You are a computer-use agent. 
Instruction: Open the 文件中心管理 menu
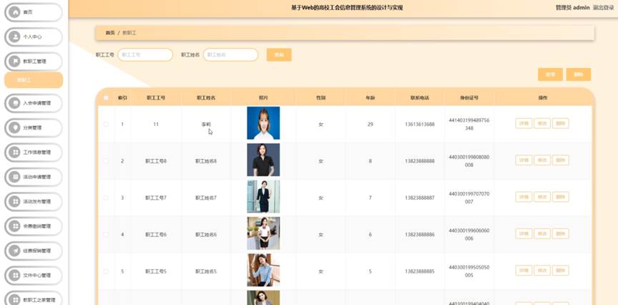(34, 276)
